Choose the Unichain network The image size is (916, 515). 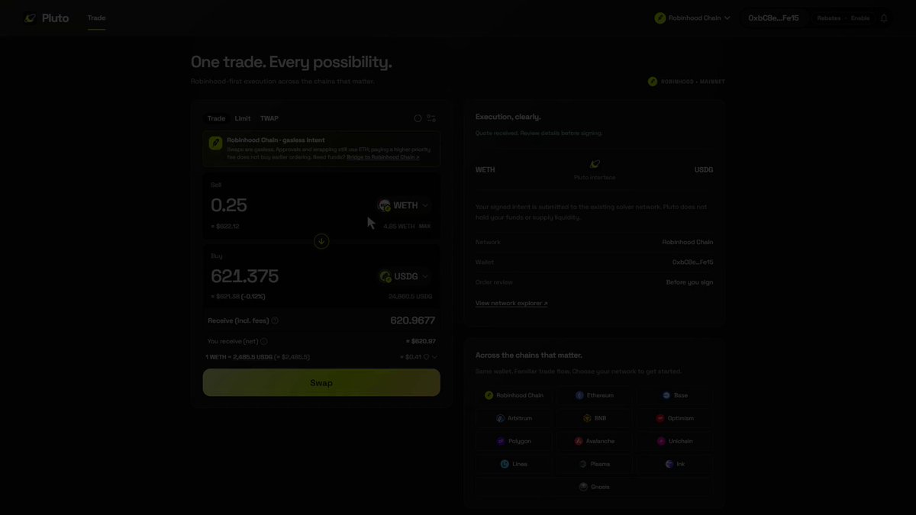(675, 441)
